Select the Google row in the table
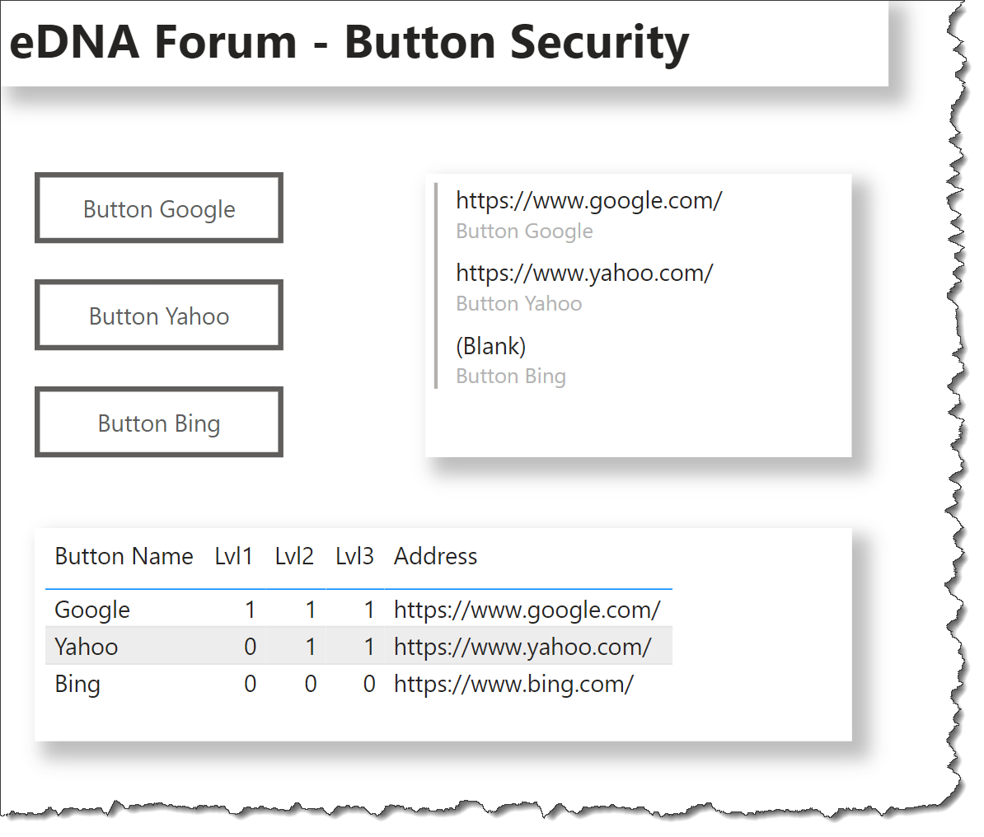This screenshot has width=984, height=837. point(358,610)
